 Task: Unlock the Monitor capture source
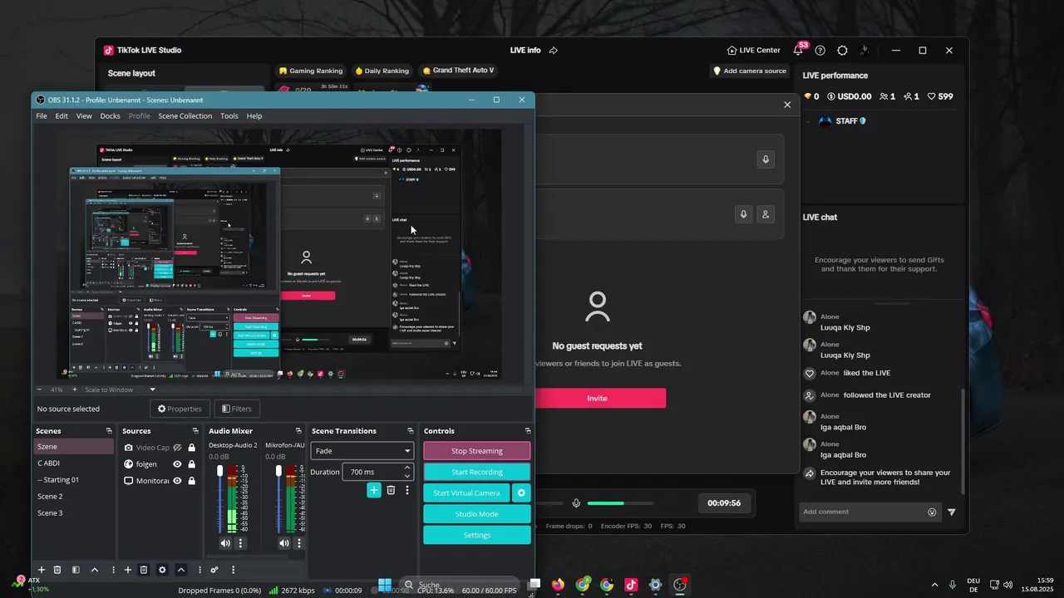point(192,481)
